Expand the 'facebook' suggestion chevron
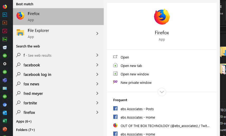 tap(97, 65)
